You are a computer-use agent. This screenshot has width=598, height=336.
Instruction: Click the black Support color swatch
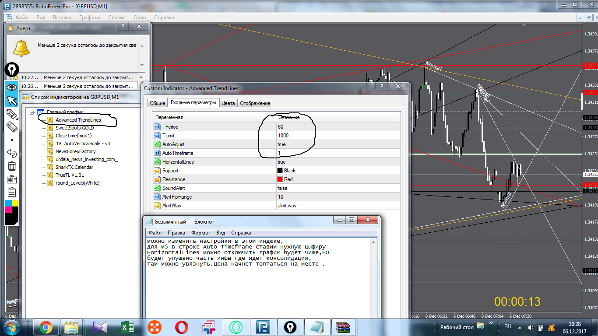280,171
